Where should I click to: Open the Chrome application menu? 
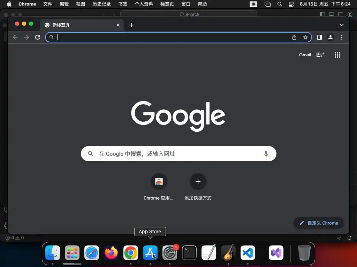(x=27, y=4)
